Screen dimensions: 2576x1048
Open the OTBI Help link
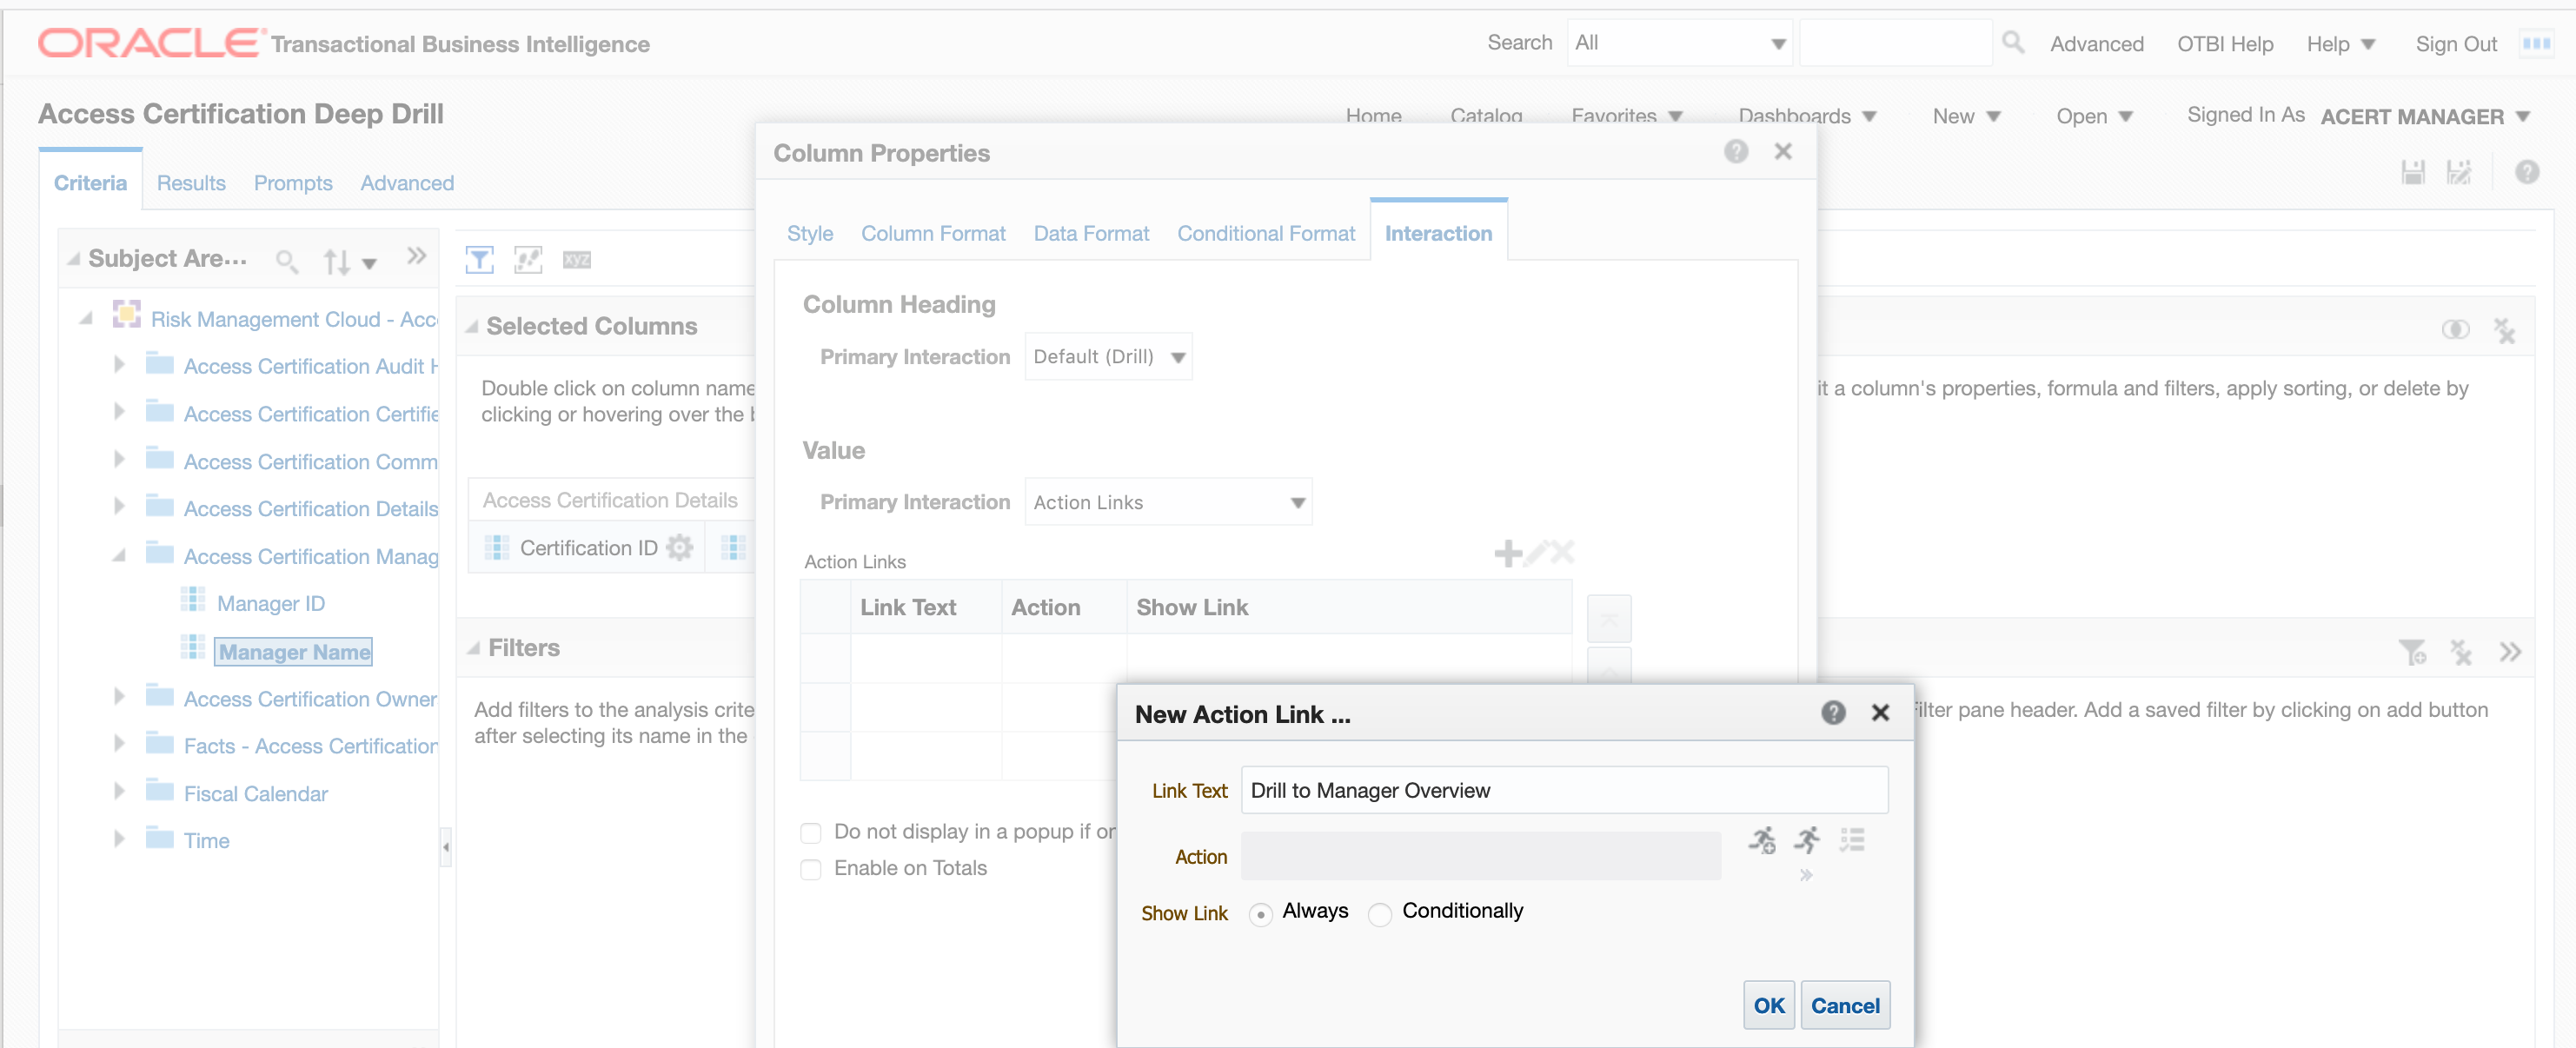tap(2225, 44)
